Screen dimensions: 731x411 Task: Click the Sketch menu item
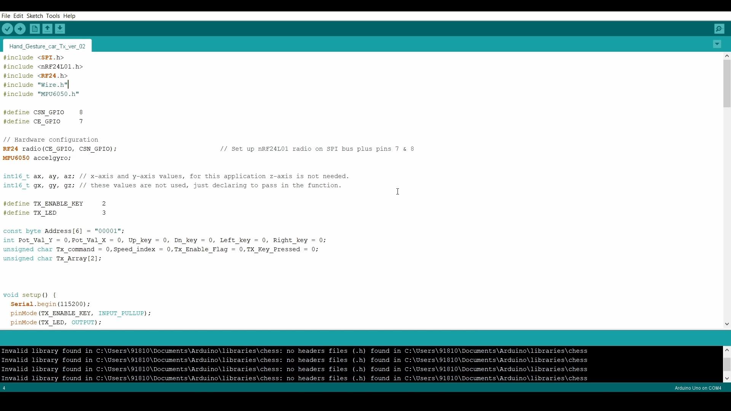[x=34, y=16]
